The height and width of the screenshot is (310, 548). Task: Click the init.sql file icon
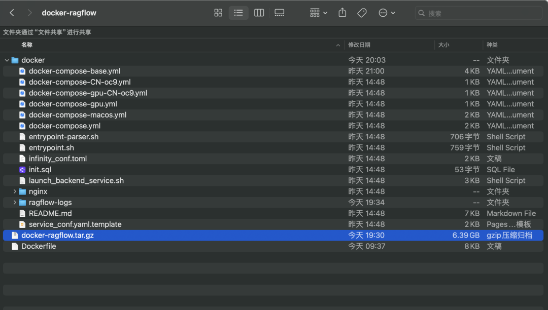pos(22,170)
